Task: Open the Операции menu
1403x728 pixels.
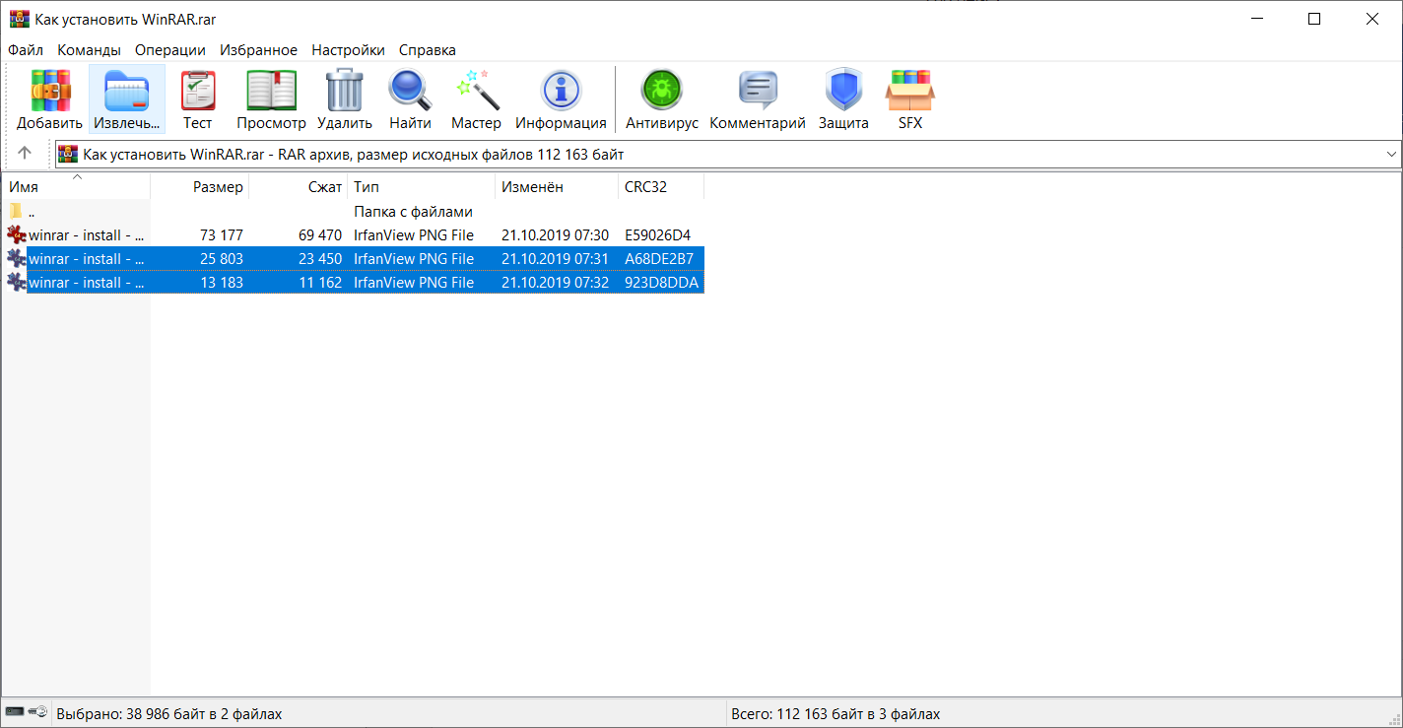Action: [170, 49]
